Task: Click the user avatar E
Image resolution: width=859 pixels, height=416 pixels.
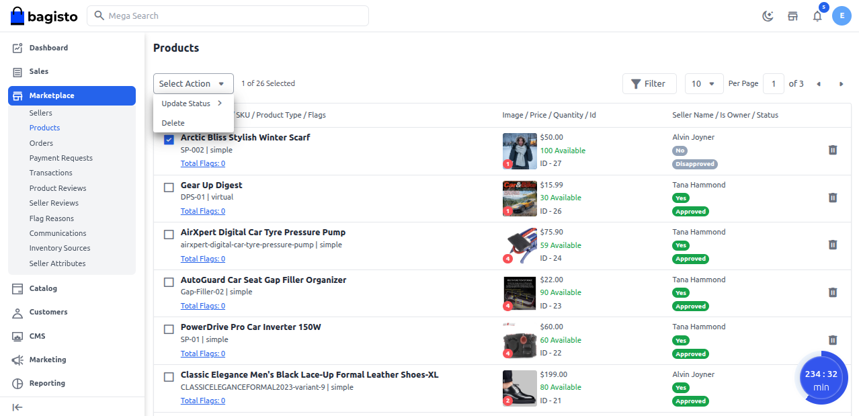Action: tap(842, 15)
